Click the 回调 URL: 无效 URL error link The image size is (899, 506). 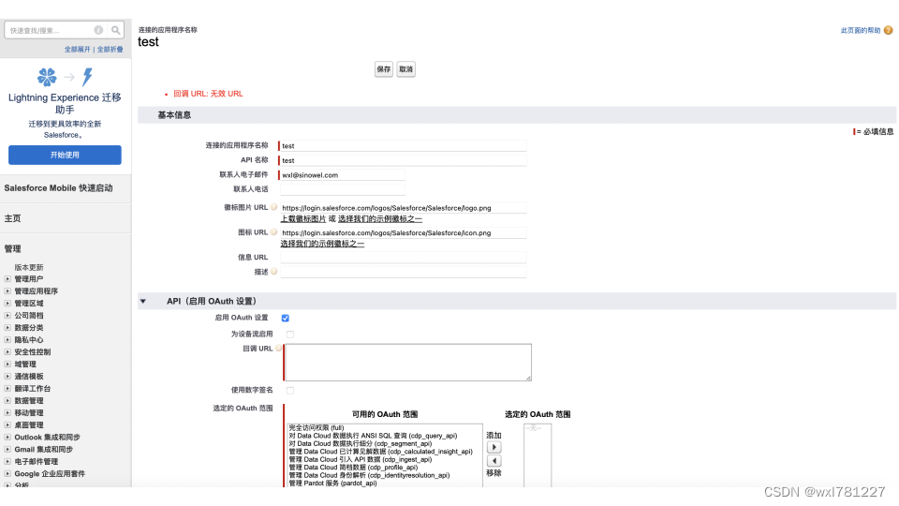coord(208,94)
